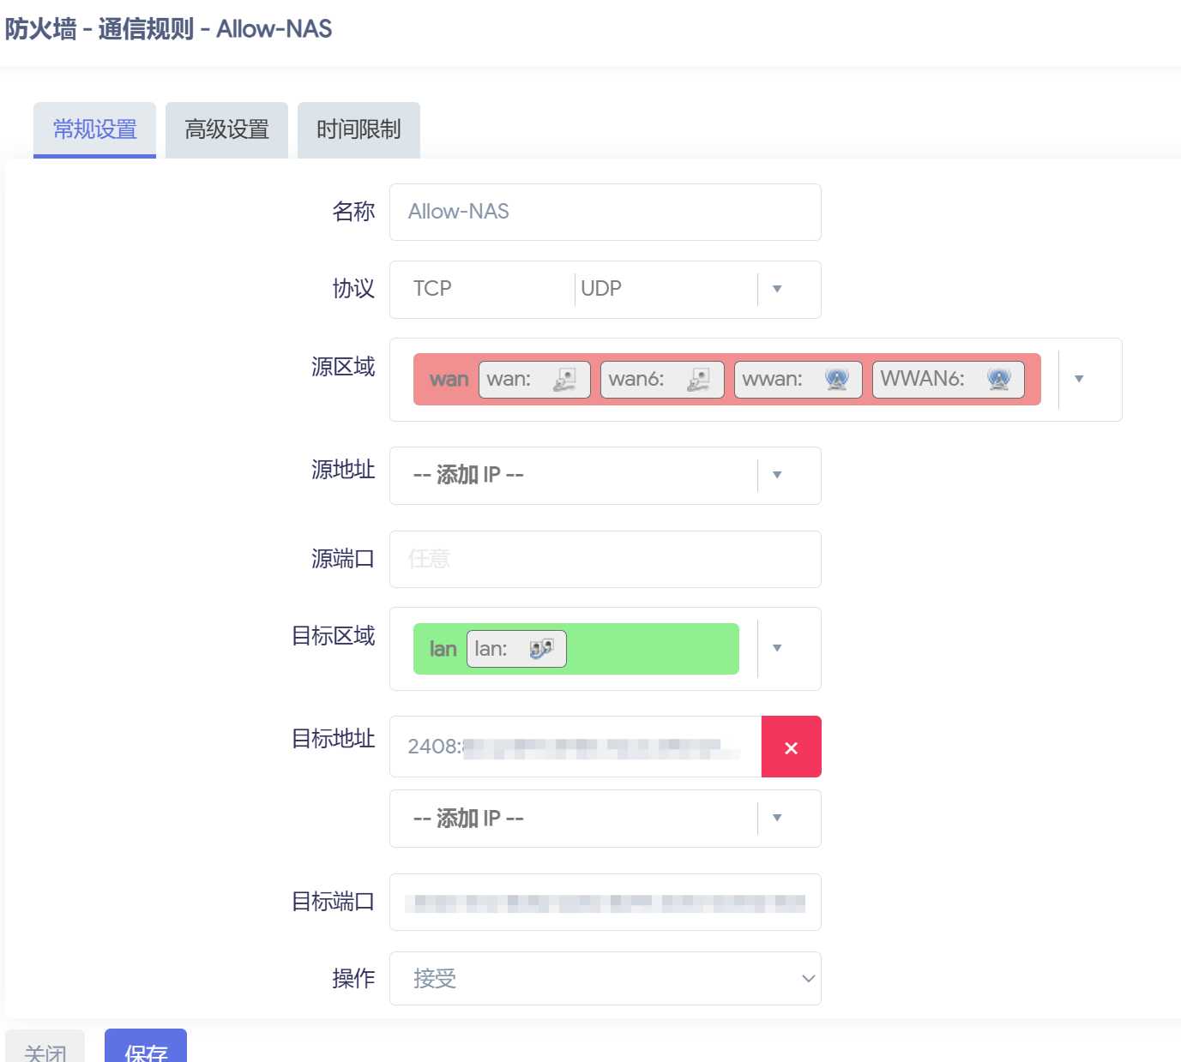The image size is (1181, 1062).
Task: Expand the source address add IP dropdown
Action: point(777,476)
